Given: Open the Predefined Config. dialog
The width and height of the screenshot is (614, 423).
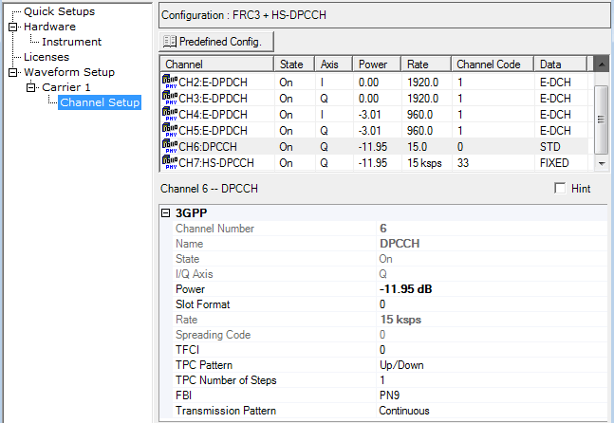Looking at the screenshot, I should (216, 42).
